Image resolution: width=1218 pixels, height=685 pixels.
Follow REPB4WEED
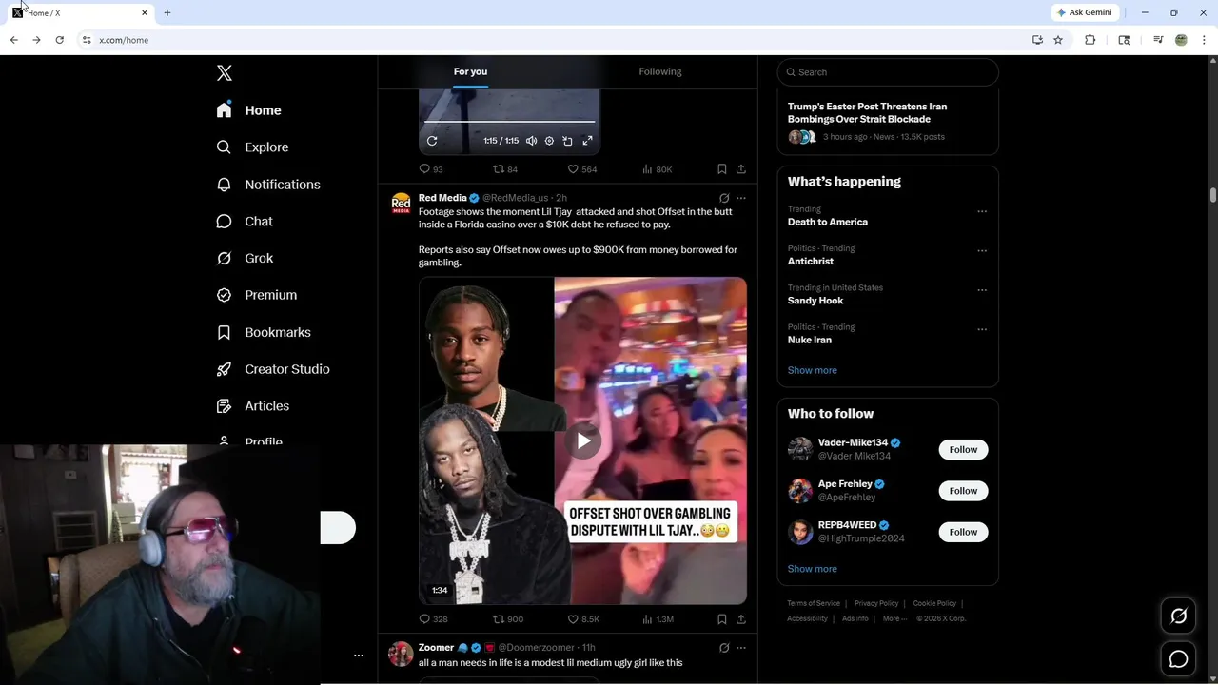[x=963, y=532]
